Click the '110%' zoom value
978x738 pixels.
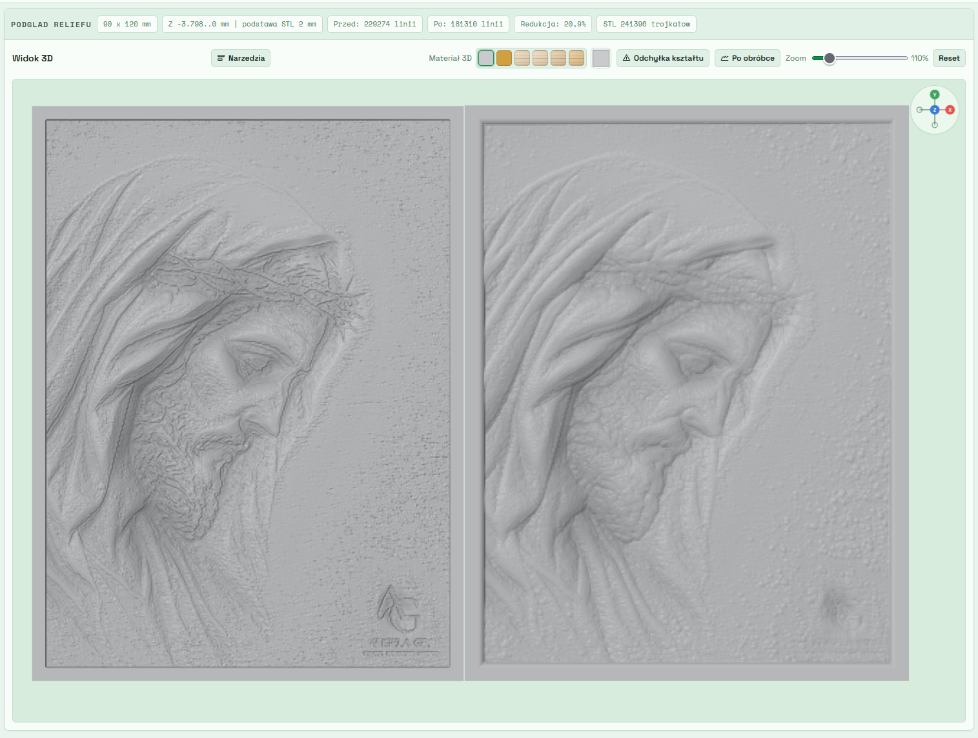[919, 58]
